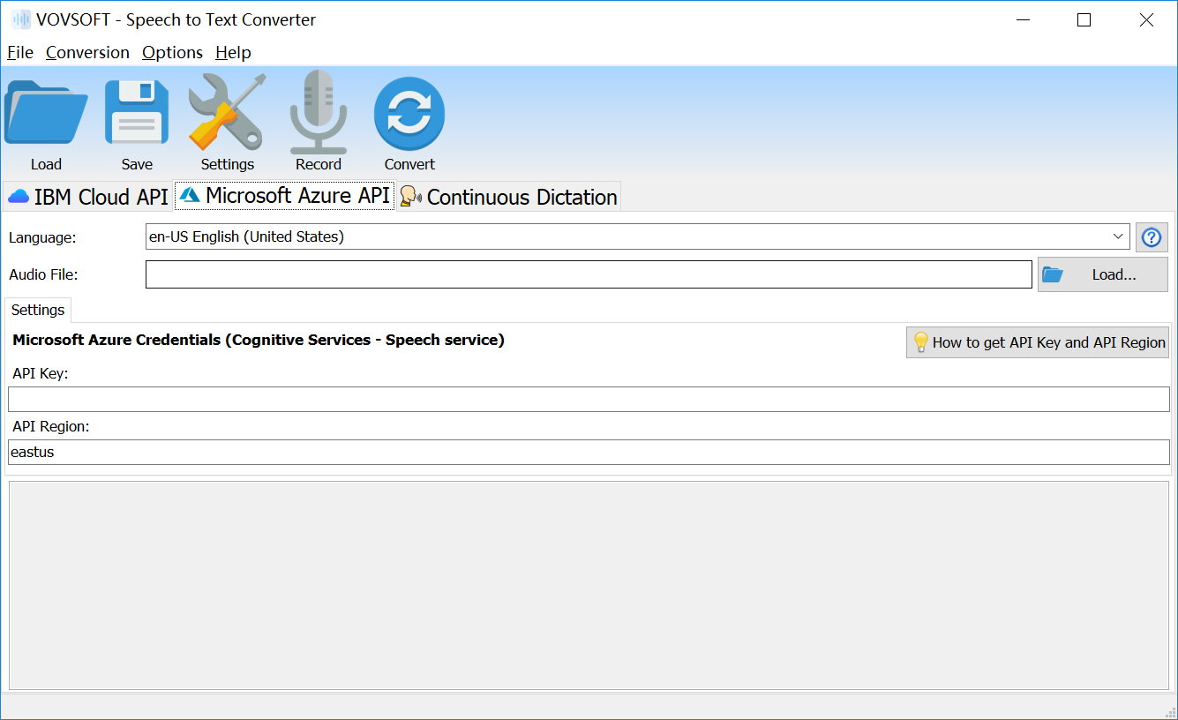Switch to the IBM Cloud API tab
The width and height of the screenshot is (1178, 720).
point(87,197)
